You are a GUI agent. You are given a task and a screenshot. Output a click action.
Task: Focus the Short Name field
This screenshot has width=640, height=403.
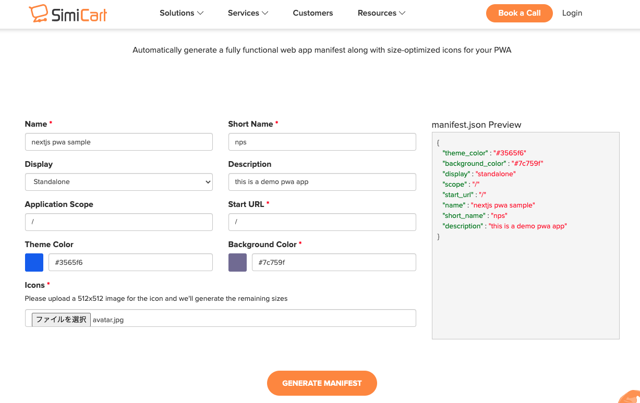click(322, 142)
